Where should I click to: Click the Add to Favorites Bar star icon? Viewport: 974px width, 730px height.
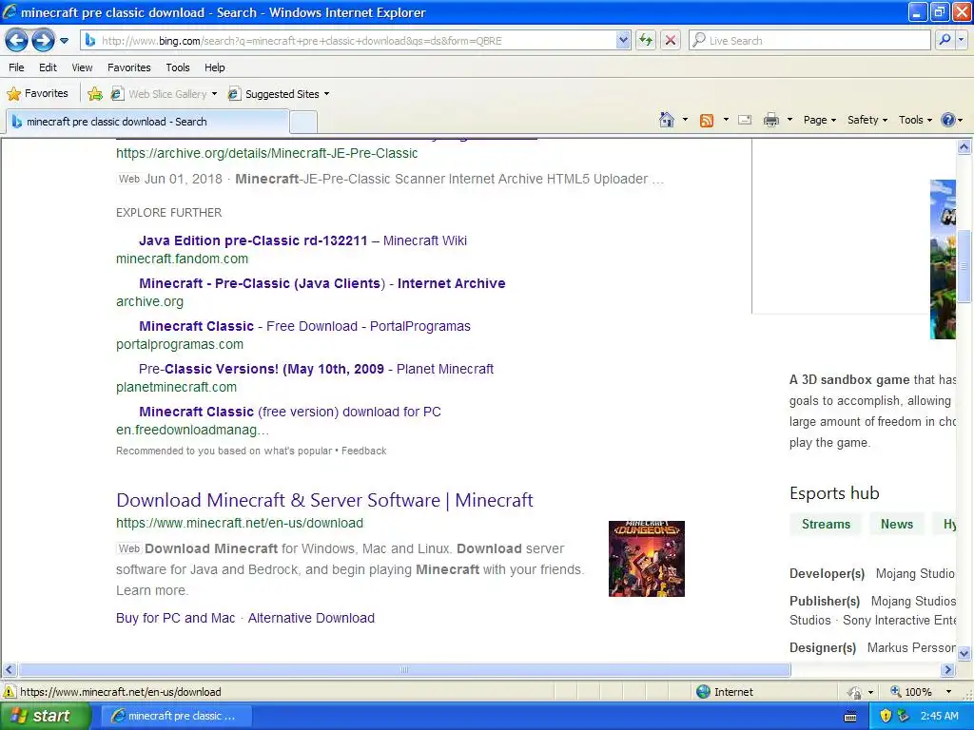tap(95, 94)
